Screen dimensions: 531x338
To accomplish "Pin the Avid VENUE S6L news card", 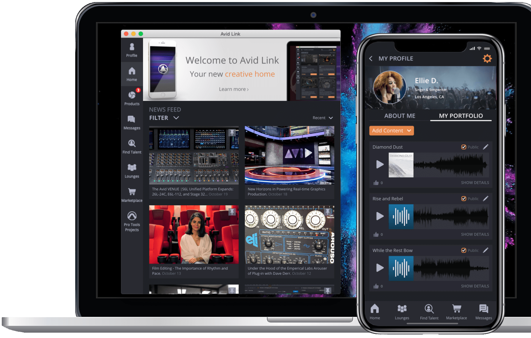I will tap(232, 133).
